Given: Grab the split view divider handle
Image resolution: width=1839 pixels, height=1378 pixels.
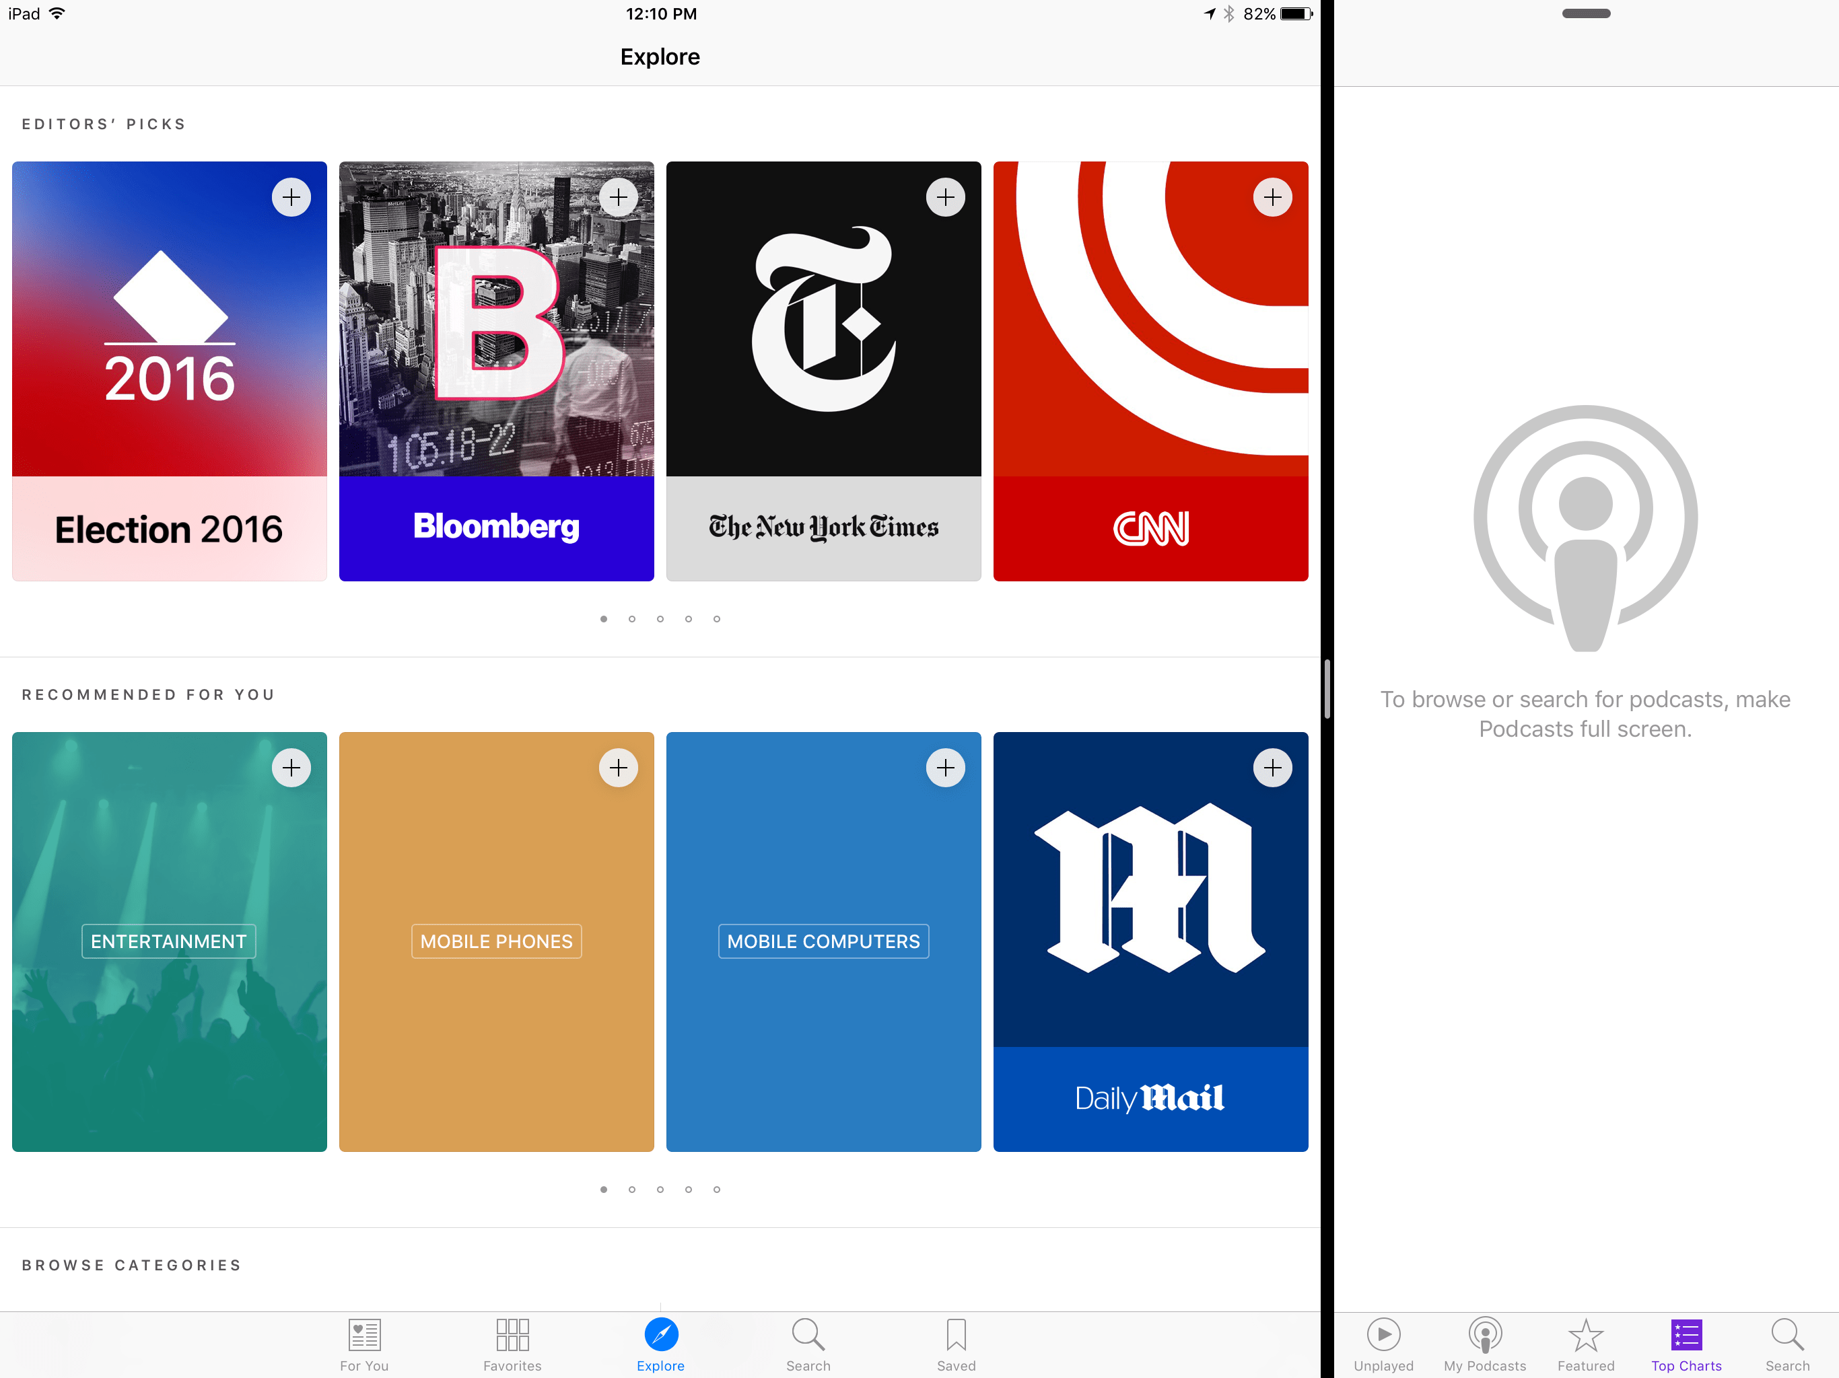Looking at the screenshot, I should point(1327,689).
